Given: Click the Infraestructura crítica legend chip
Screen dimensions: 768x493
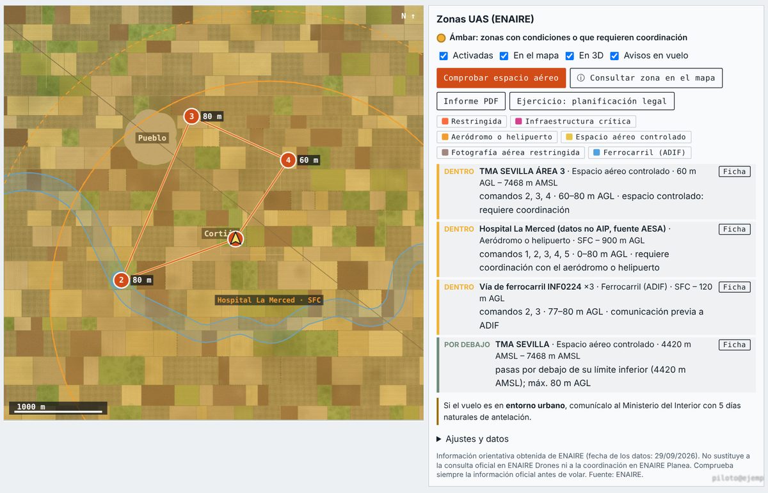Looking at the screenshot, I should click(573, 121).
